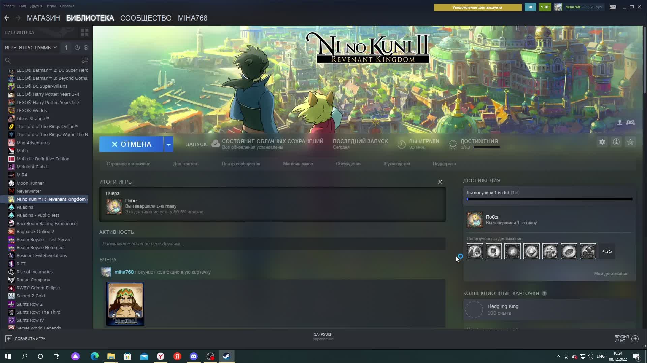Click the game info icon
647x363 pixels.
tap(616, 142)
